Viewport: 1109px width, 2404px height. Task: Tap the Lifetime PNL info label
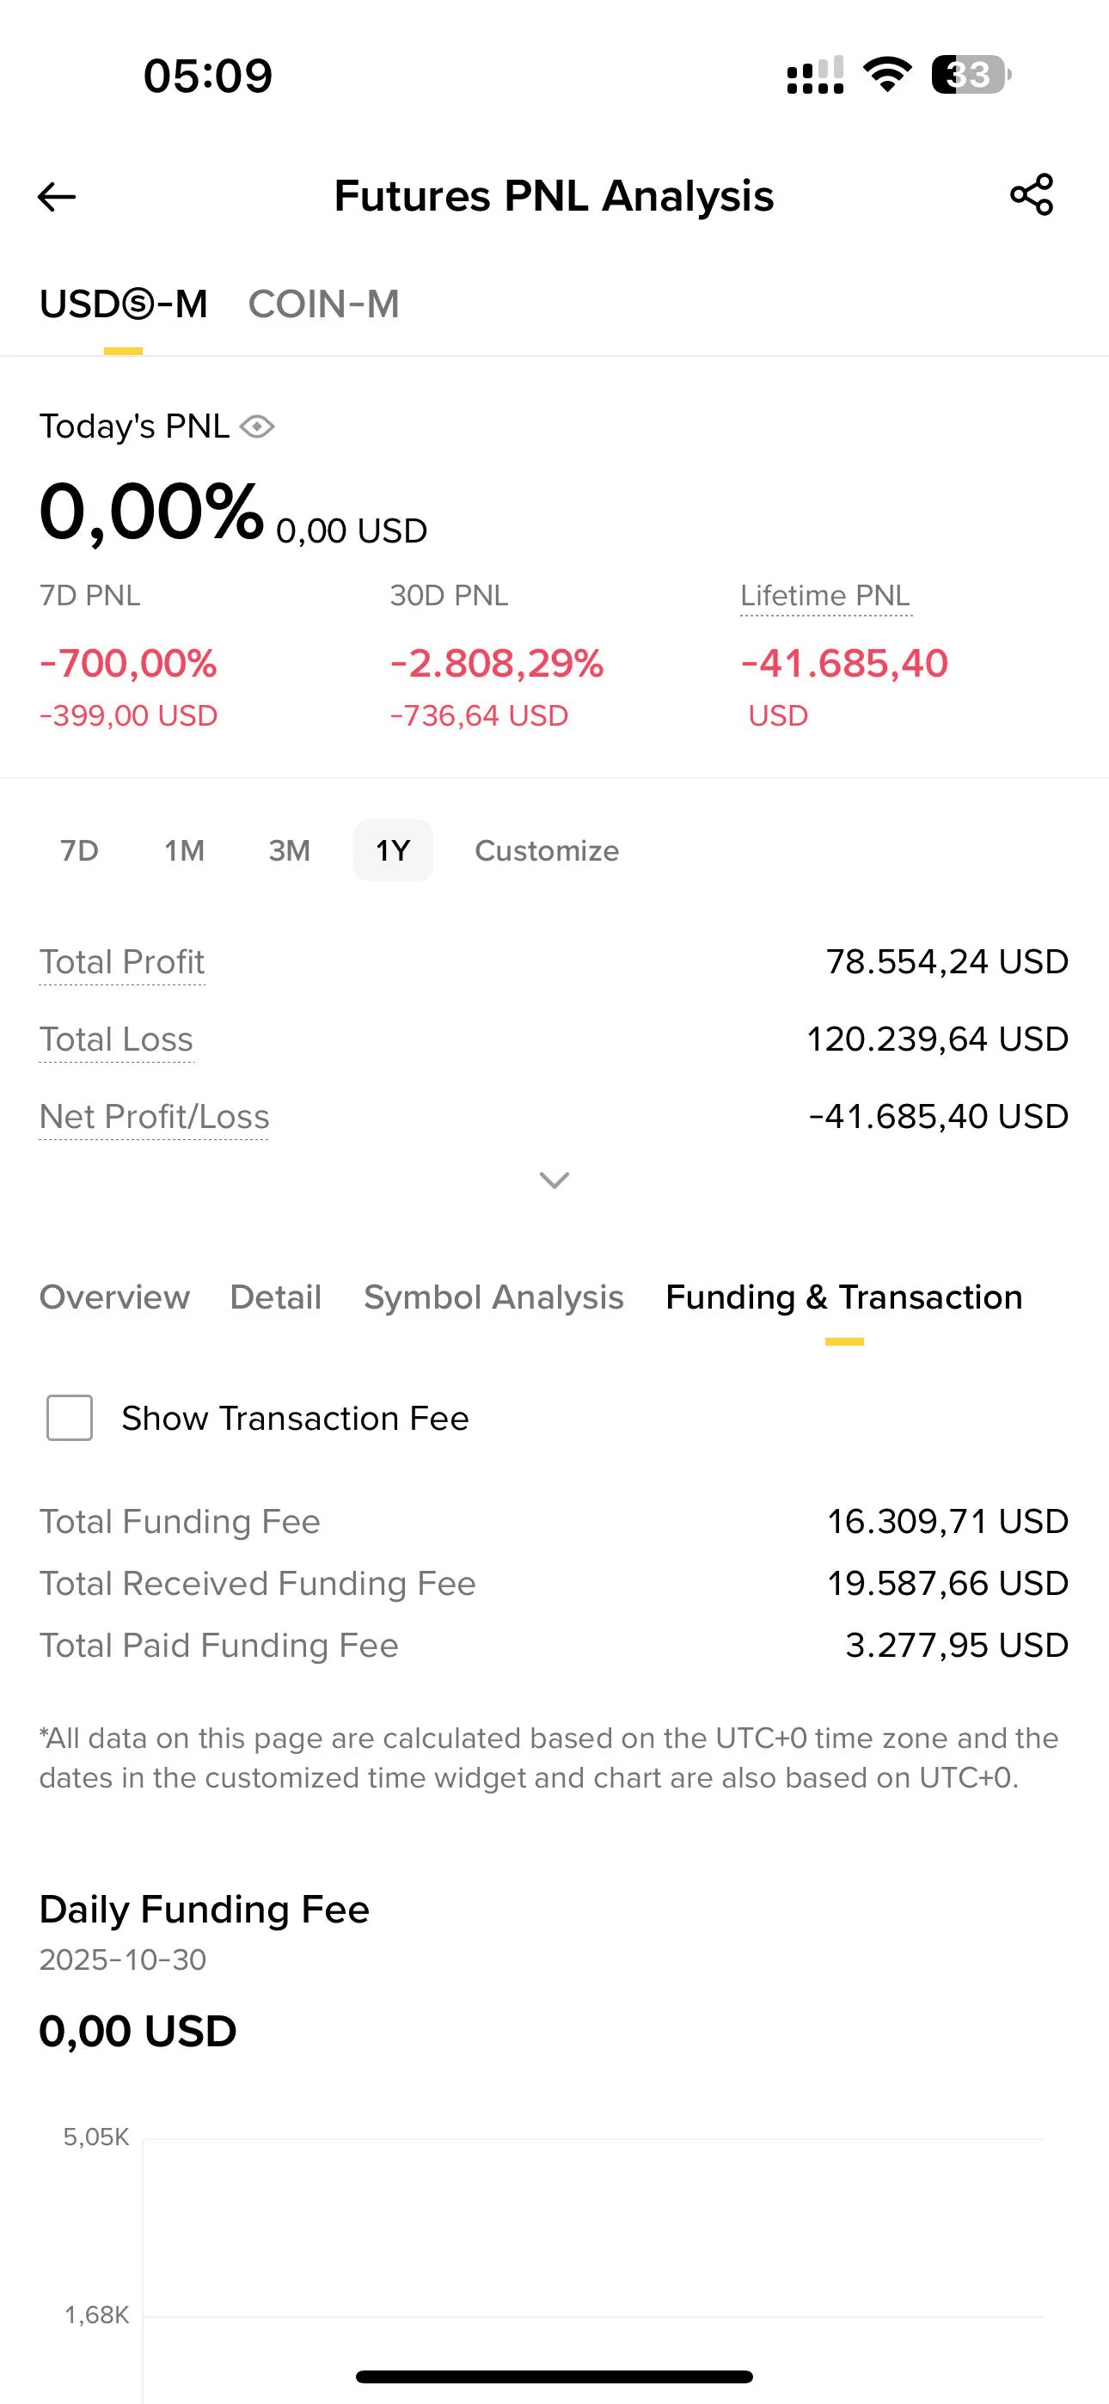click(825, 595)
